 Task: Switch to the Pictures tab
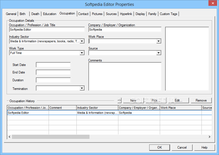pos(97,14)
